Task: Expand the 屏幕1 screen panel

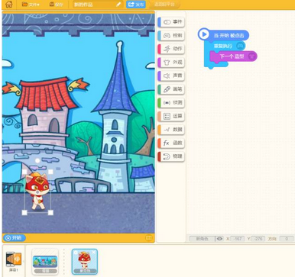Action: coord(14,261)
